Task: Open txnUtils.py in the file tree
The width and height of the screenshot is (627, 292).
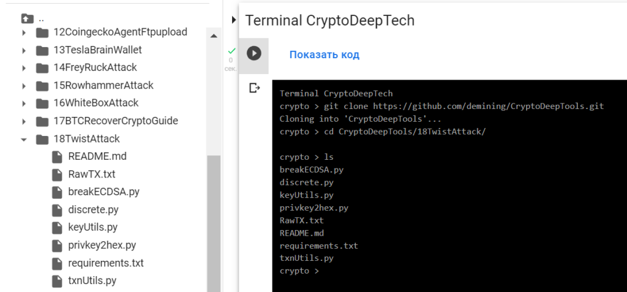Action: pyautogui.click(x=92, y=281)
